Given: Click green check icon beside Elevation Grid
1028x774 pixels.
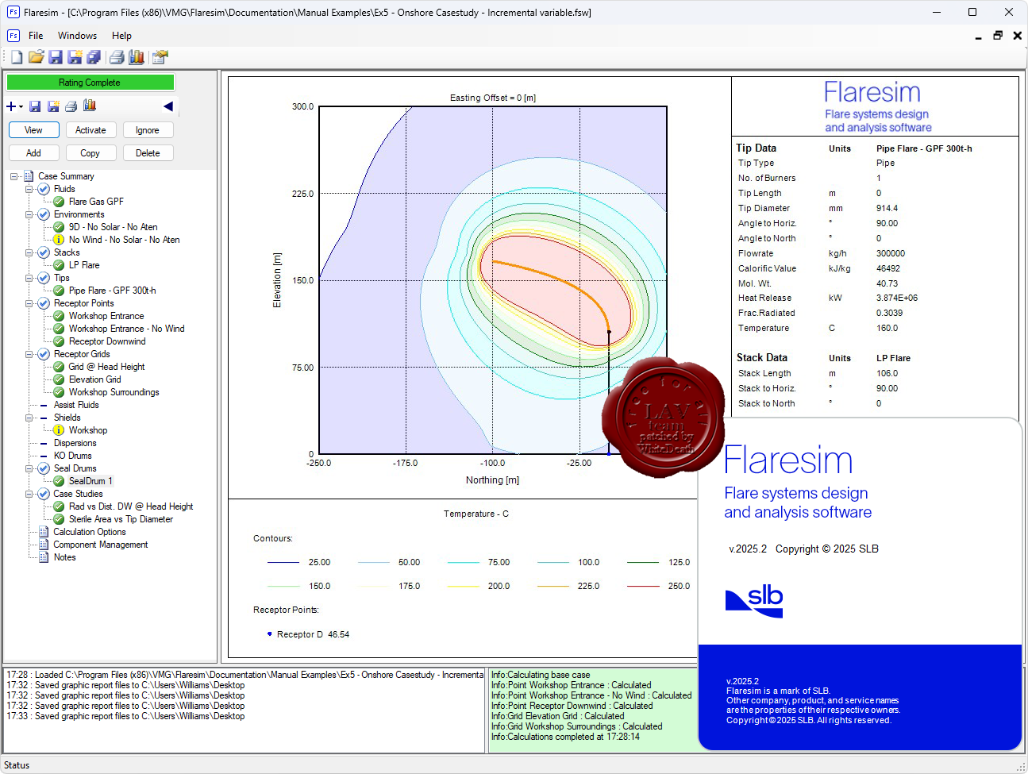Looking at the screenshot, I should point(59,379).
